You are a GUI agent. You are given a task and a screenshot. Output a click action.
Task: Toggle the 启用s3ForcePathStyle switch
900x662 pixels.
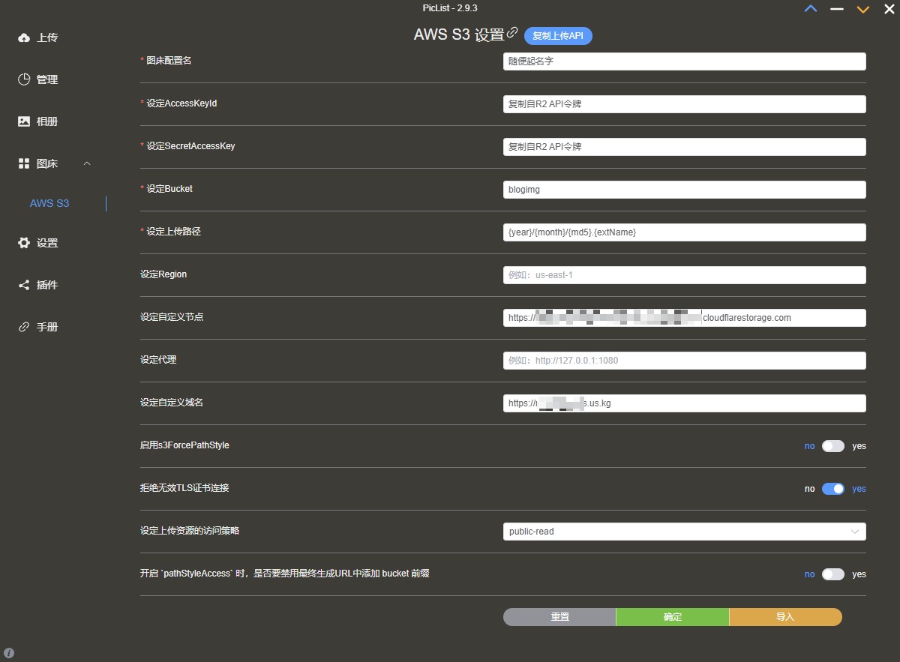(x=833, y=446)
